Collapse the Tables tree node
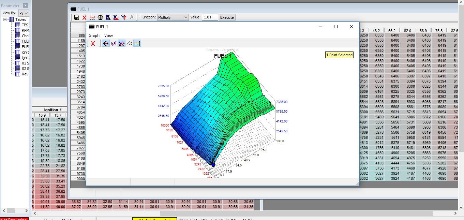 (5, 19)
